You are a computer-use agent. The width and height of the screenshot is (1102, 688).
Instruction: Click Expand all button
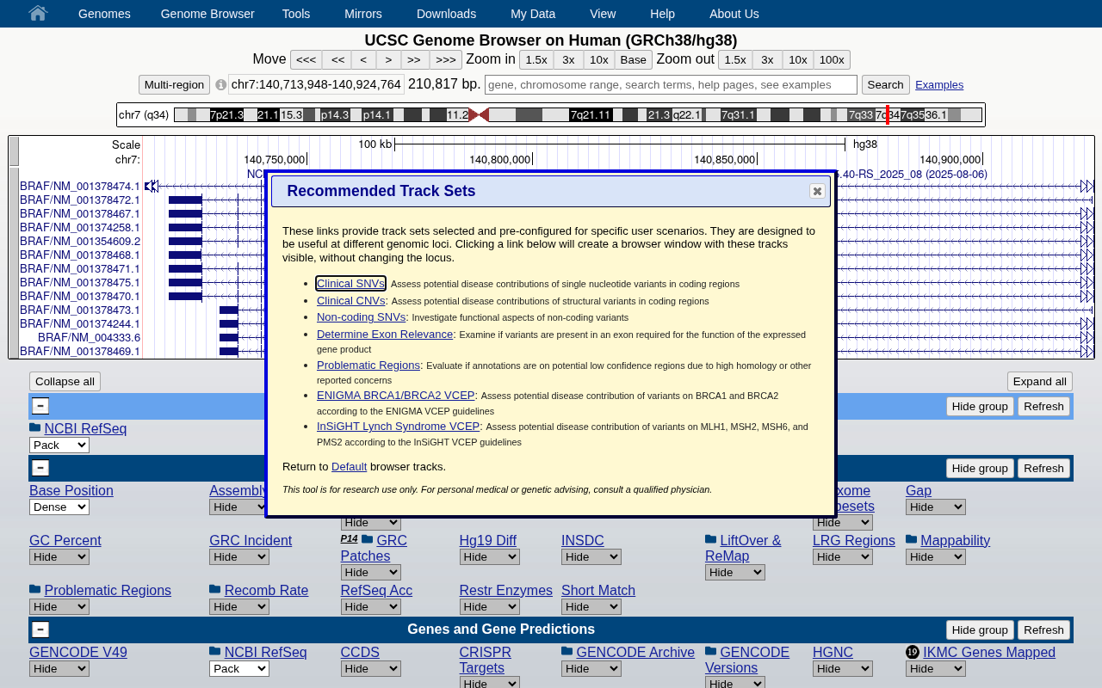click(x=1040, y=381)
